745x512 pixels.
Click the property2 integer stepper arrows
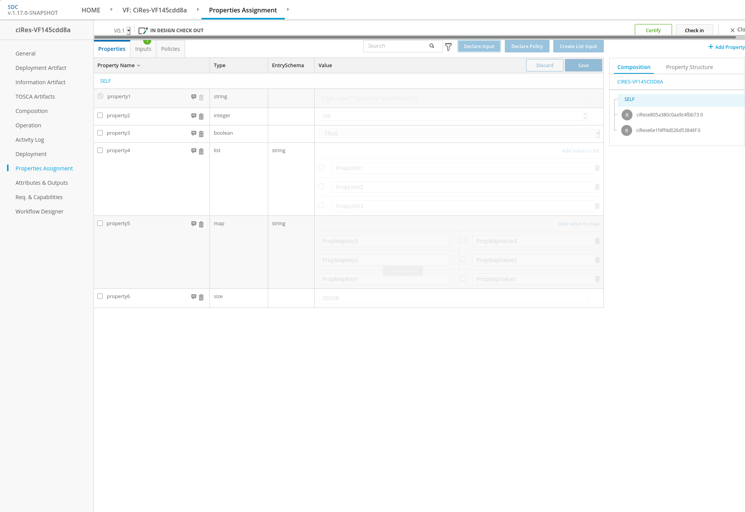[x=585, y=116]
